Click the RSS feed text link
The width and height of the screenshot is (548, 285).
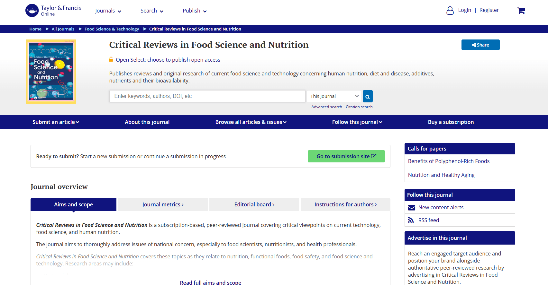point(429,220)
